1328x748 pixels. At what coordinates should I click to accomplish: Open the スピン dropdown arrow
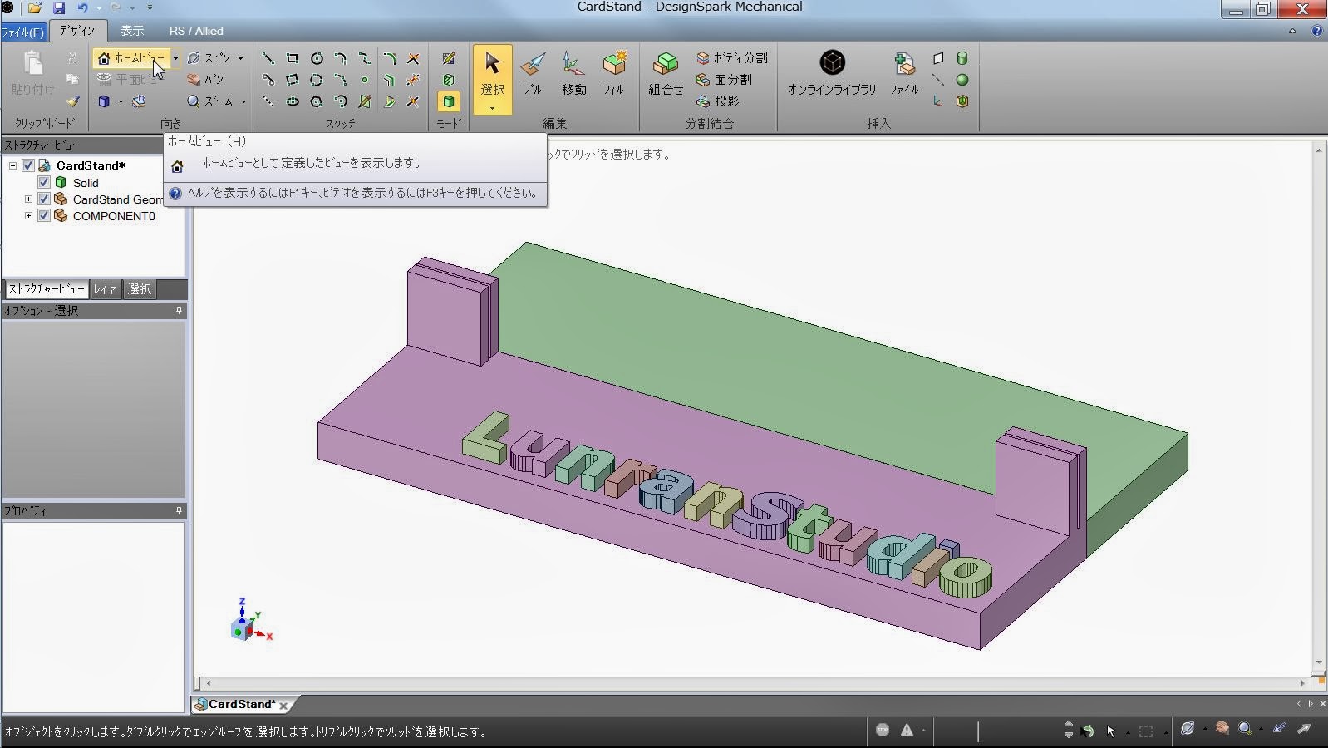(x=241, y=58)
